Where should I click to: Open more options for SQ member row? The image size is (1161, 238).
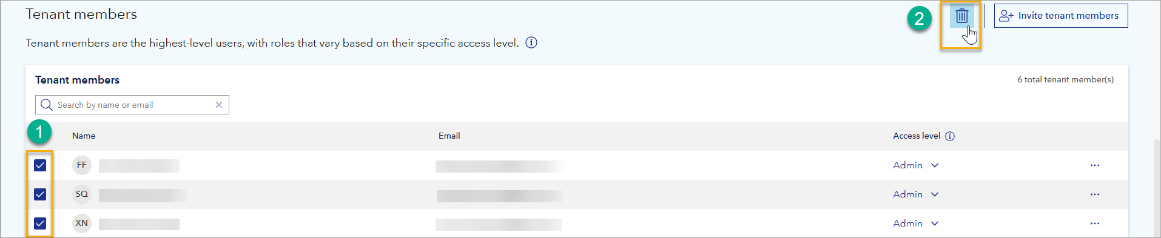click(x=1095, y=194)
